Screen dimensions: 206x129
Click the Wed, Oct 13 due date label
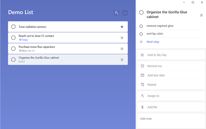28,51
